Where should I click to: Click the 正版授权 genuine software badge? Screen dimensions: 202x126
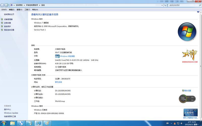(x=191, y=112)
